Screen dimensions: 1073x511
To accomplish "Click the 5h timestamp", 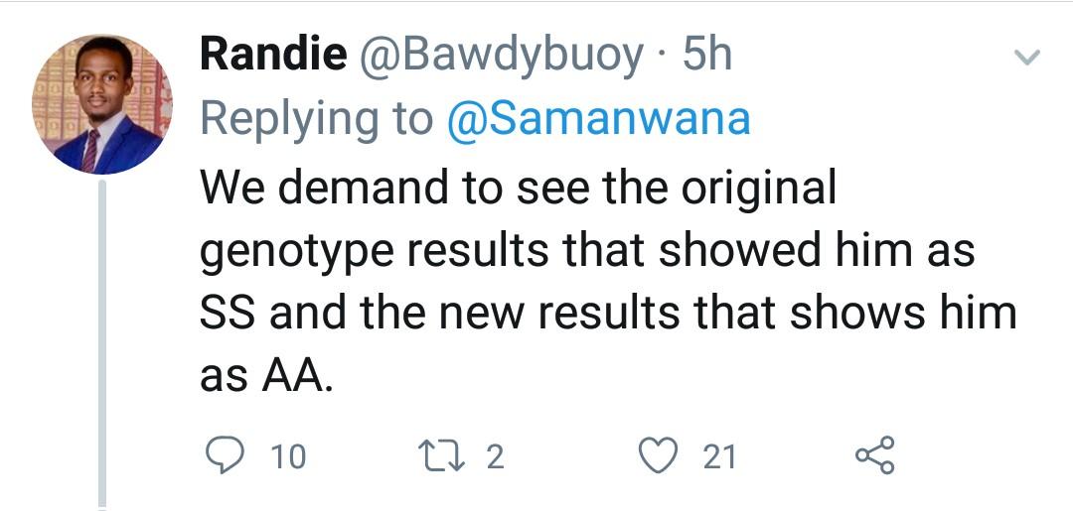I will (707, 56).
